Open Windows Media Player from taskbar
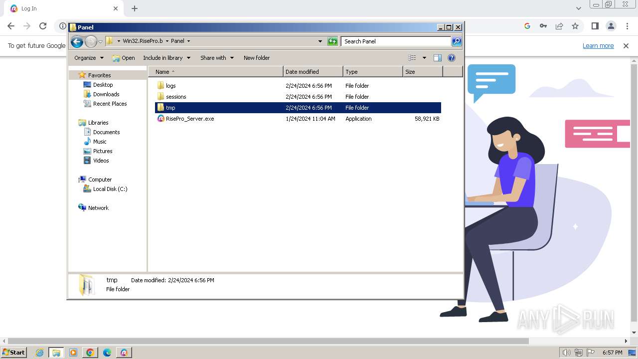The height and width of the screenshot is (359, 638). coord(73,353)
